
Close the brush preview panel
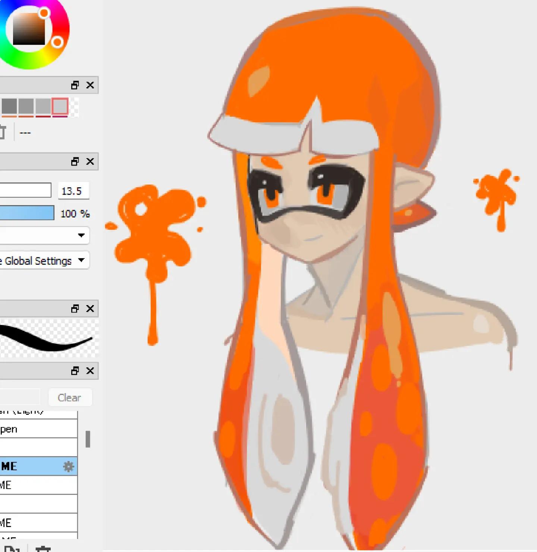[90, 309]
